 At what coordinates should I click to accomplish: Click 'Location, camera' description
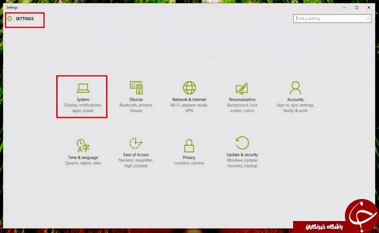(x=189, y=163)
